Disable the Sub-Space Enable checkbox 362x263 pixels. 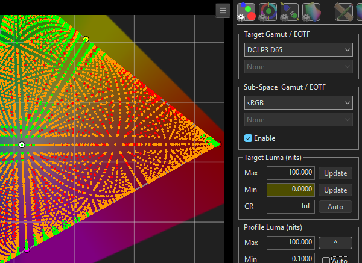click(249, 138)
